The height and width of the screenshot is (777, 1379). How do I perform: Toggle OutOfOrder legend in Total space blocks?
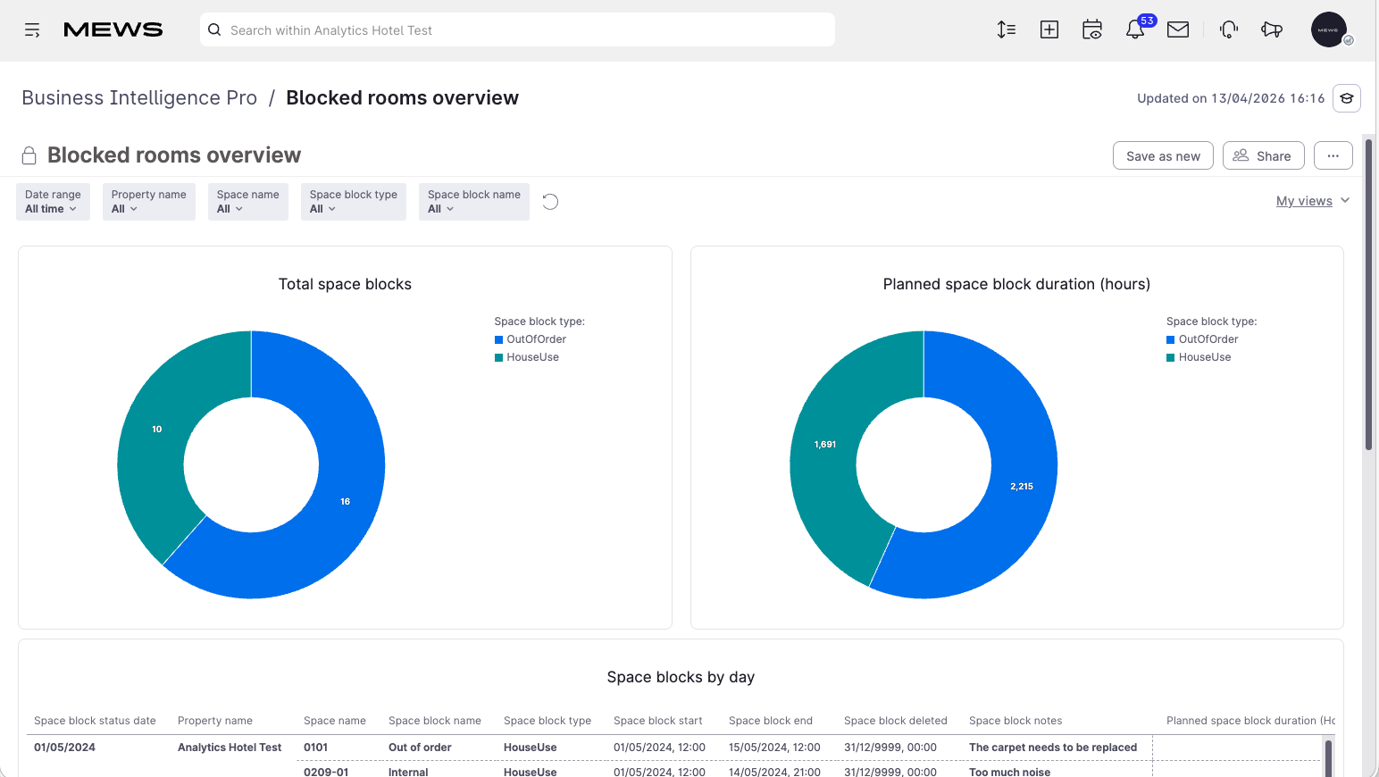click(x=531, y=339)
